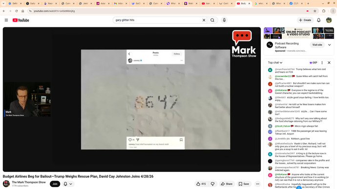Screen dimensions: 337x189
Task: Click the Create button
Action: (305, 20)
